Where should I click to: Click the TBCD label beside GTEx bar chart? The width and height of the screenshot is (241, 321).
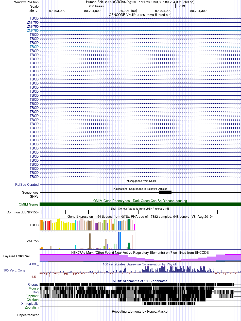click(x=34, y=225)
